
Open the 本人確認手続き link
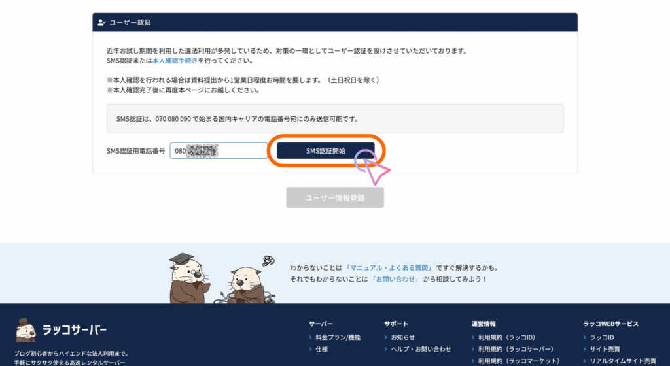pos(174,61)
